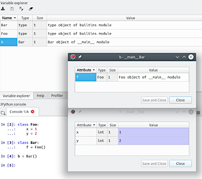
Task: Click down chevron in f - __main__.Foo titlebar
Action: click(x=177, y=112)
